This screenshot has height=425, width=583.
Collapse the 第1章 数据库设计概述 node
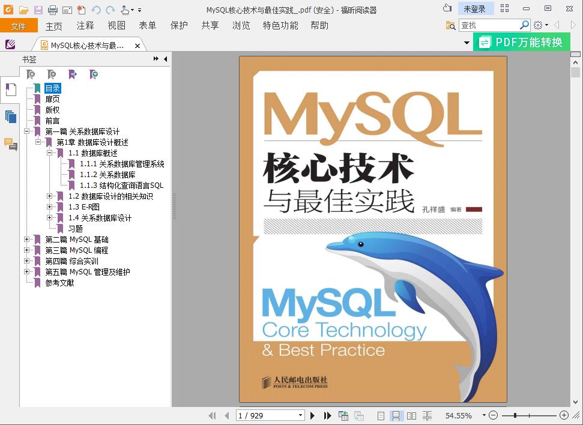tap(38, 142)
